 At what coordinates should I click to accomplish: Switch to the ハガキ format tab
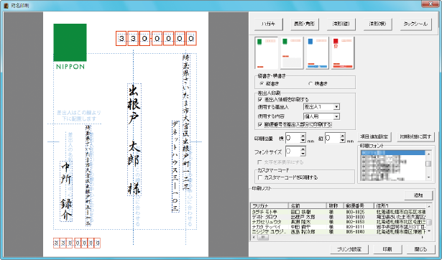[269, 24]
